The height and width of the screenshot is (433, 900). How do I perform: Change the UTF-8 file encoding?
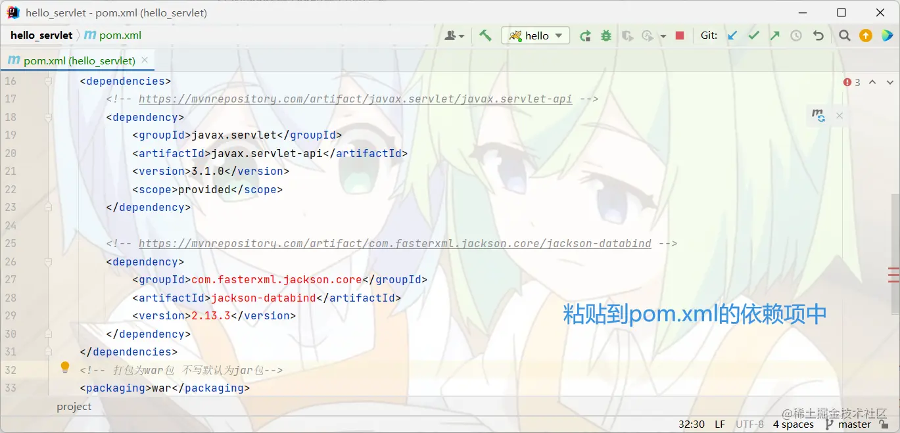749,424
